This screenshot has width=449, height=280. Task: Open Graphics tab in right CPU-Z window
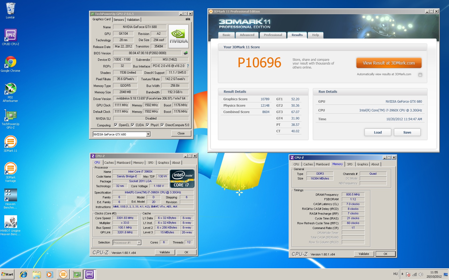363,164
